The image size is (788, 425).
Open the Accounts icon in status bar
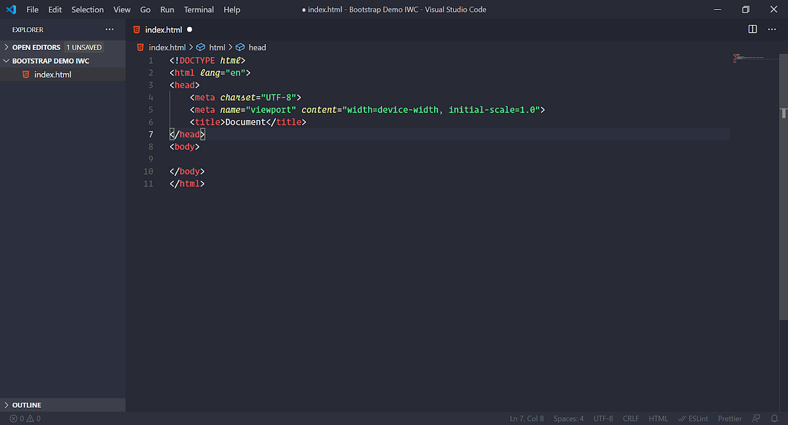point(756,418)
